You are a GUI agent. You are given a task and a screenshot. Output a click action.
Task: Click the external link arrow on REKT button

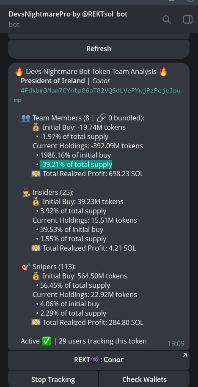coord(184,355)
